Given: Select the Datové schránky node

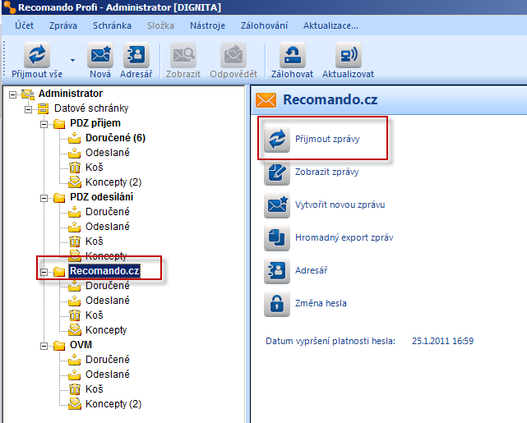Looking at the screenshot, I should 91,108.
